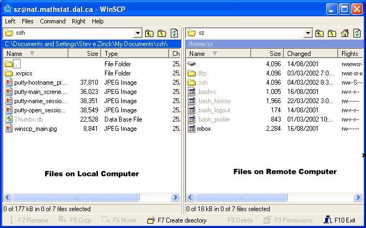
Task: Open the Left menu
Action: click(x=10, y=21)
